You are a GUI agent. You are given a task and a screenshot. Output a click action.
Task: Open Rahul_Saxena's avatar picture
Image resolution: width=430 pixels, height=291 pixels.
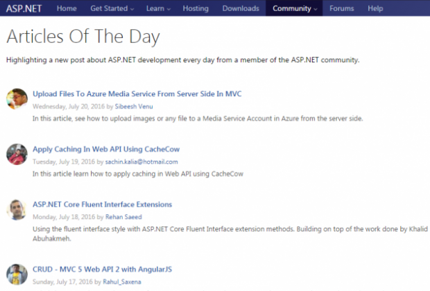point(17,274)
